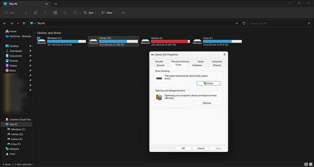Expand the address bar history dropdown

point(237,23)
